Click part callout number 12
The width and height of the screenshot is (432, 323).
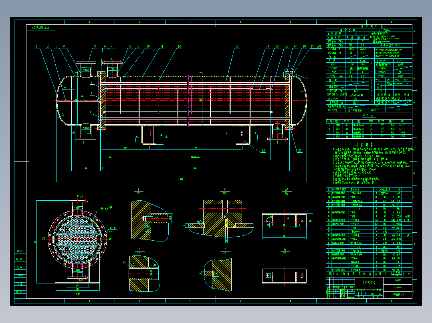180,46
